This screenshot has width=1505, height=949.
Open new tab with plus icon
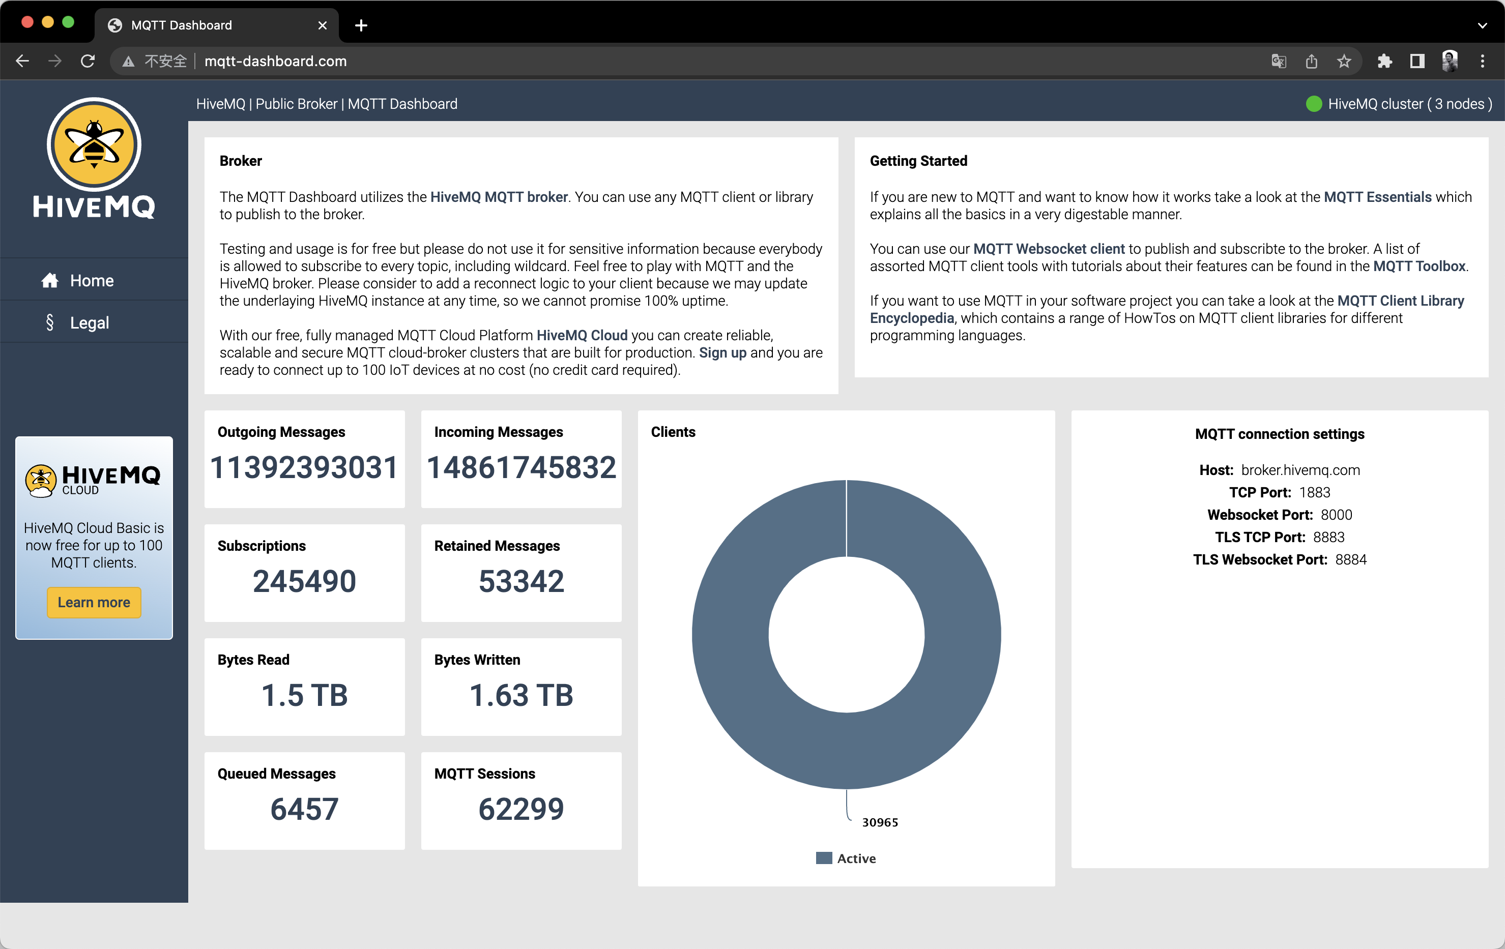click(x=361, y=25)
